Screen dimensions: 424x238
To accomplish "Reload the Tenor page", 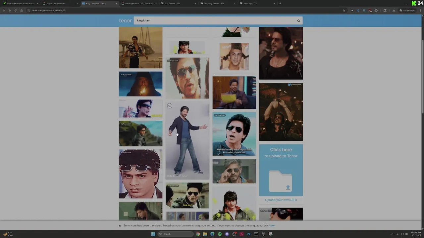I will click(x=15, y=11).
